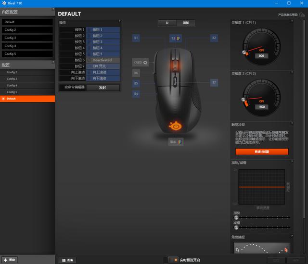Viewport: 308px width, 264px height.
Task: Open the 按钮 2 action assignment
Action: [103, 36]
